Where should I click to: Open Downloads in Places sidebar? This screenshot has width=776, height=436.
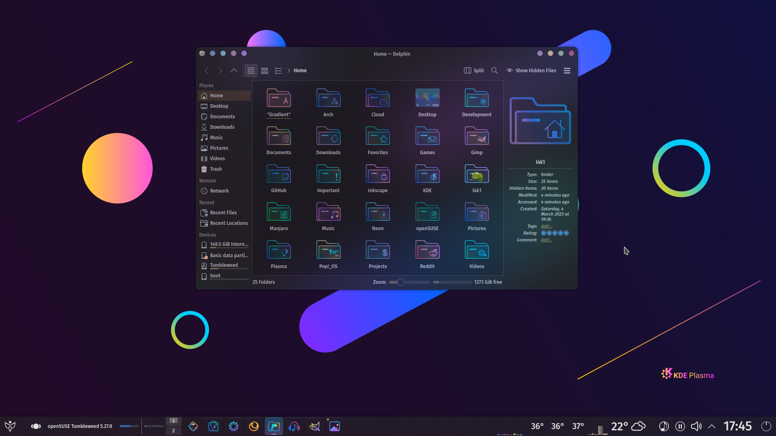coord(224,127)
